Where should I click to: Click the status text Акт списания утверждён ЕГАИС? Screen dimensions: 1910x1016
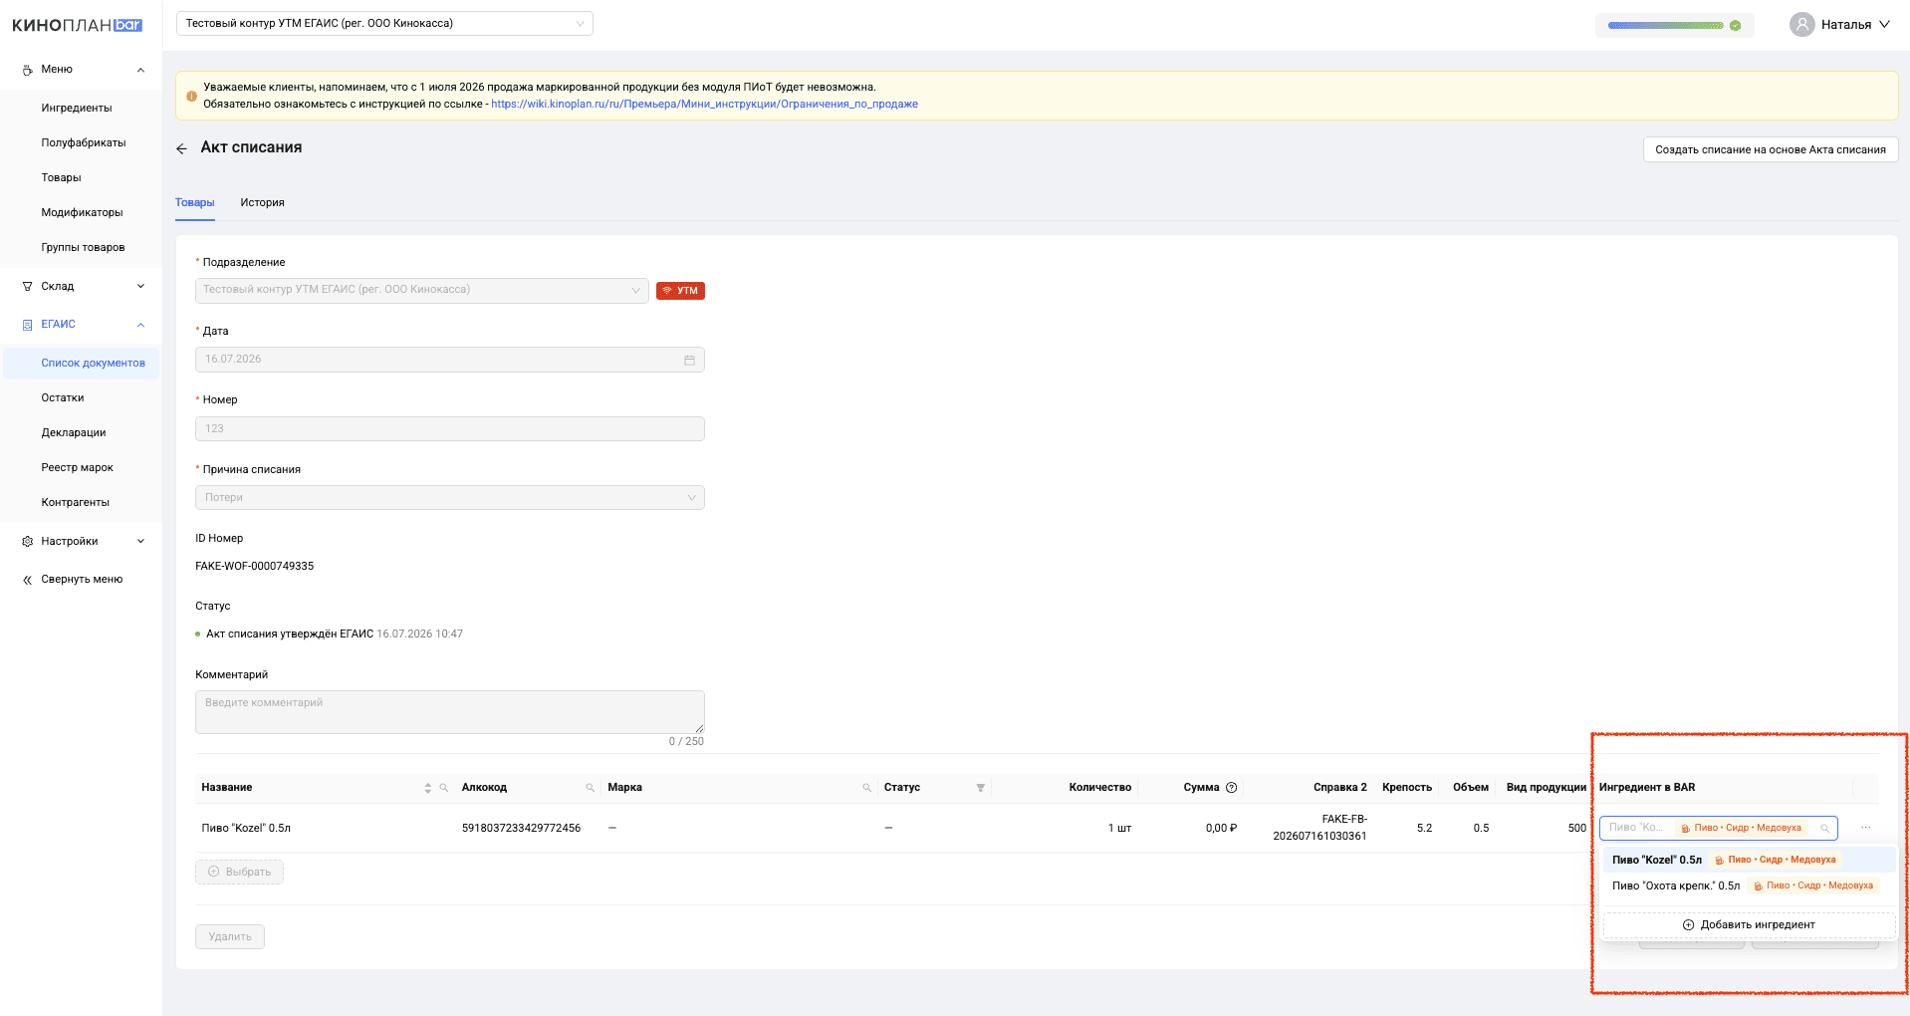(x=290, y=634)
